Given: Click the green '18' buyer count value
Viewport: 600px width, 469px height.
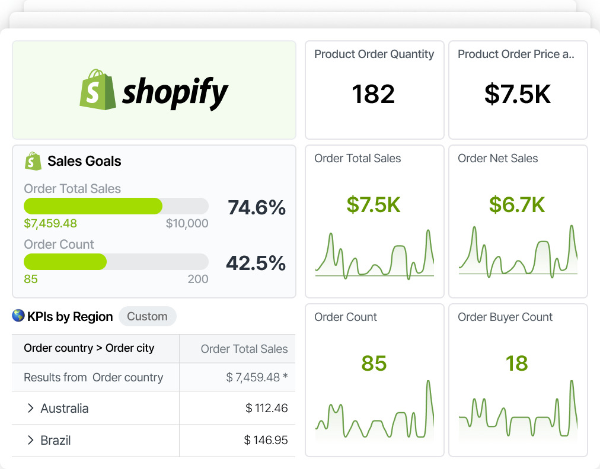Looking at the screenshot, I should [x=516, y=363].
